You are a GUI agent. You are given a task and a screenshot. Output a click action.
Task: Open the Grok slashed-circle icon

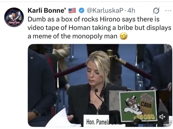pyautogui.click(x=156, y=11)
